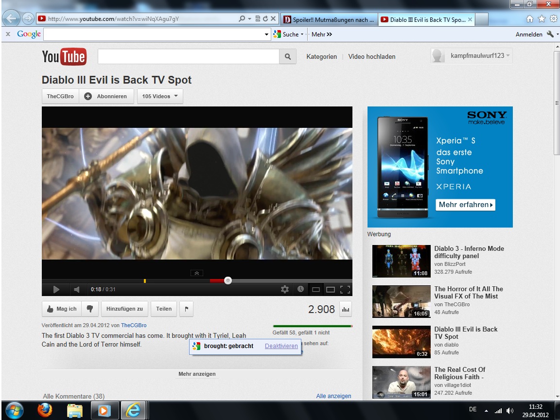The width and height of the screenshot is (560, 420).
Task: Open the Windows Start button
Action: click(x=15, y=410)
